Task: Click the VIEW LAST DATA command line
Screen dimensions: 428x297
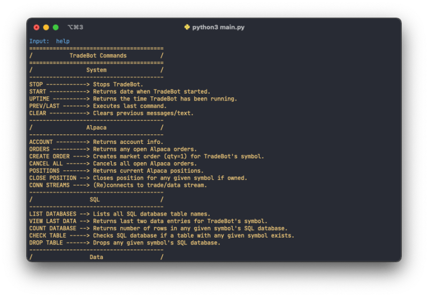Action: pyautogui.click(x=148, y=221)
